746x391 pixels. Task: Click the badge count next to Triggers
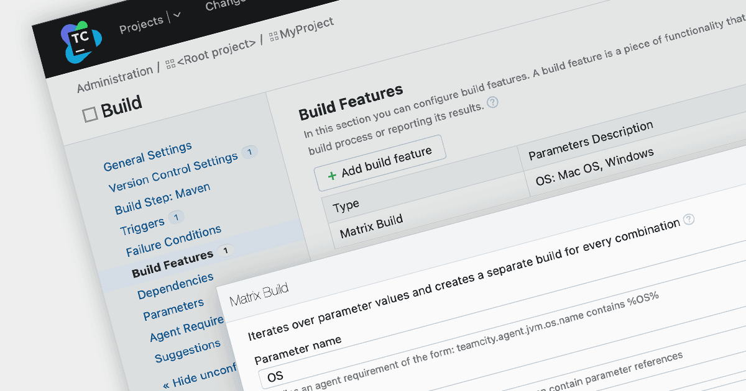click(x=176, y=217)
